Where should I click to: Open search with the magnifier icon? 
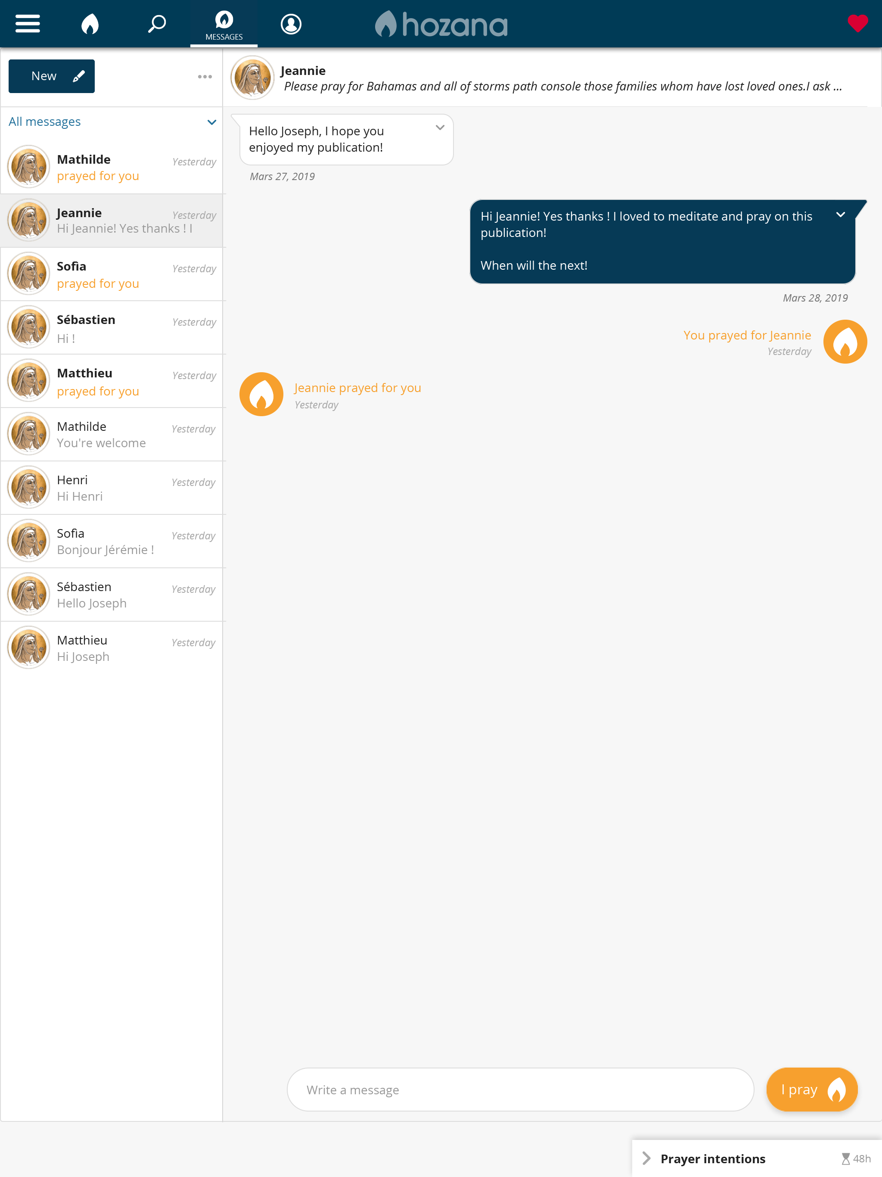point(157,24)
